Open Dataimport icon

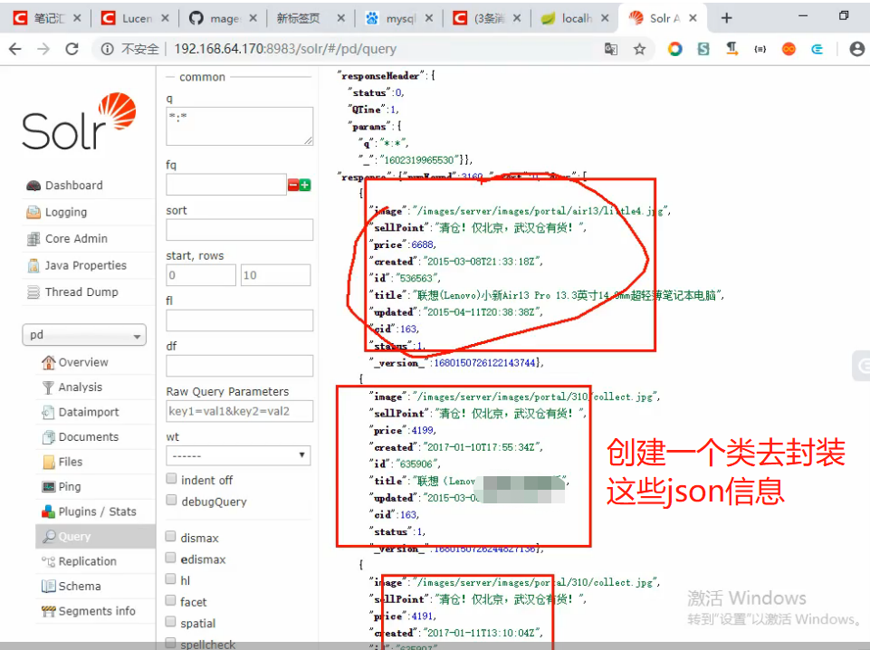(48, 412)
